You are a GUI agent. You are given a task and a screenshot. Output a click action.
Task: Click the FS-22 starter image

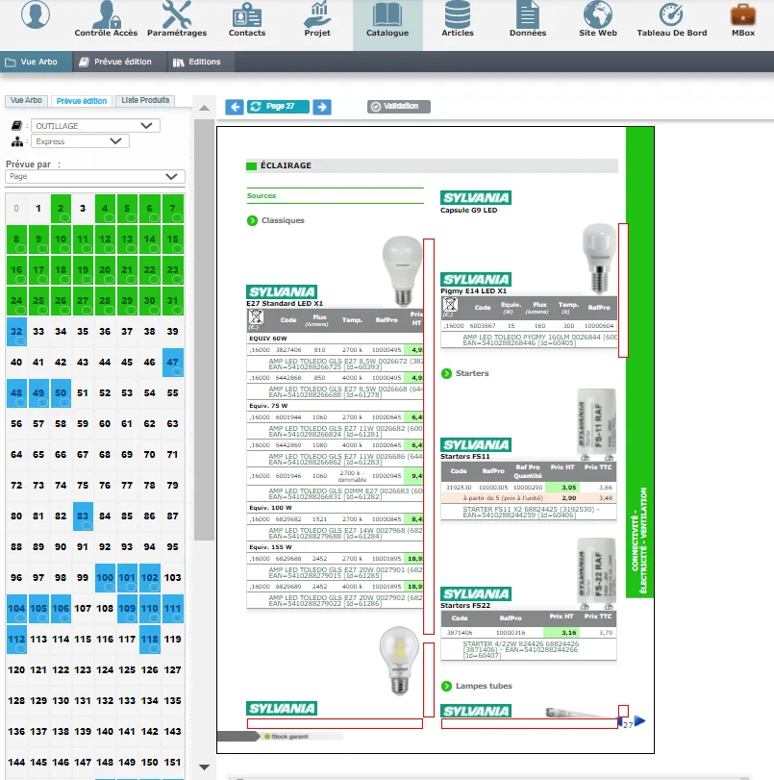click(597, 573)
